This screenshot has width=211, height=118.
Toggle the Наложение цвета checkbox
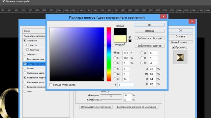25,73
